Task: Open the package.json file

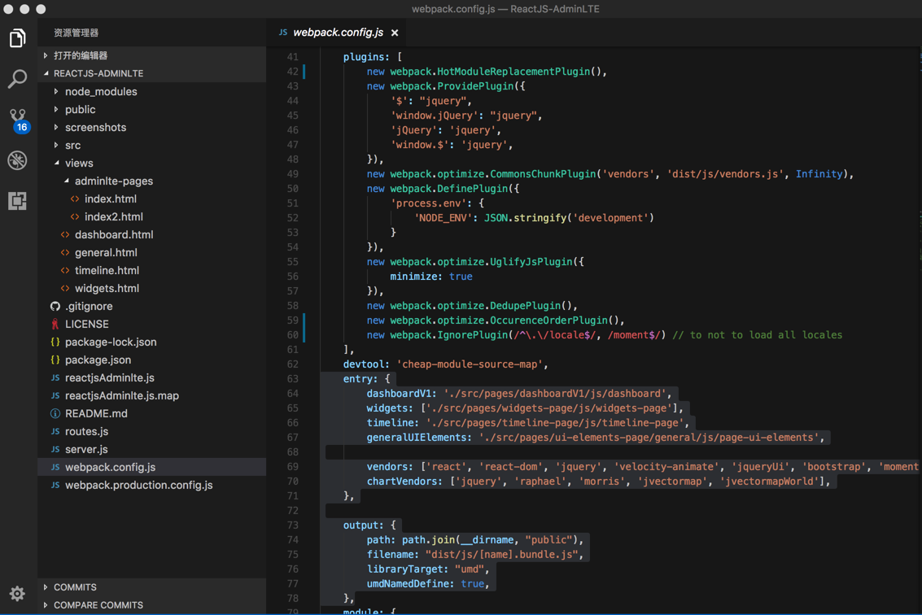Action: point(98,360)
